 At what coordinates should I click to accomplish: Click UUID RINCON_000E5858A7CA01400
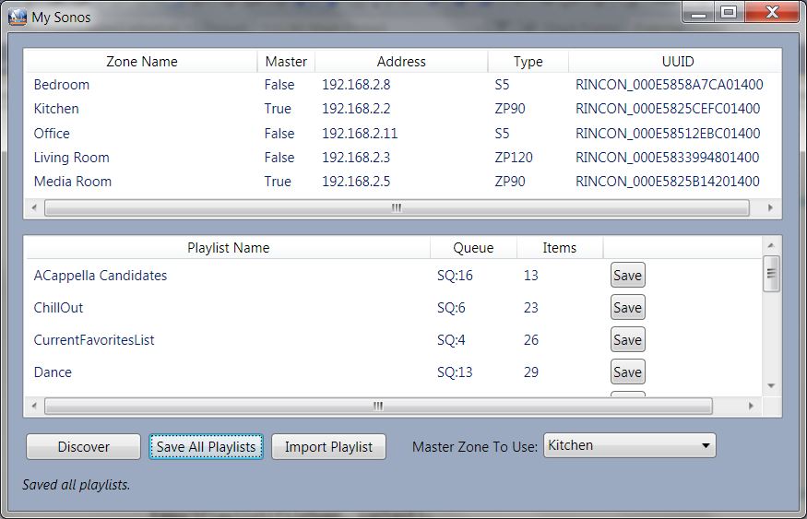click(x=669, y=85)
